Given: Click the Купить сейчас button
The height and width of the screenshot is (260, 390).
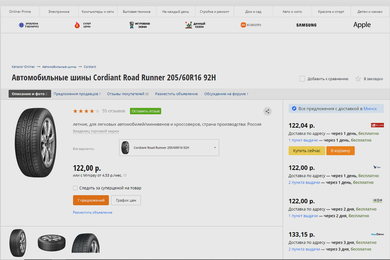Looking at the screenshot, I should pos(307,151).
